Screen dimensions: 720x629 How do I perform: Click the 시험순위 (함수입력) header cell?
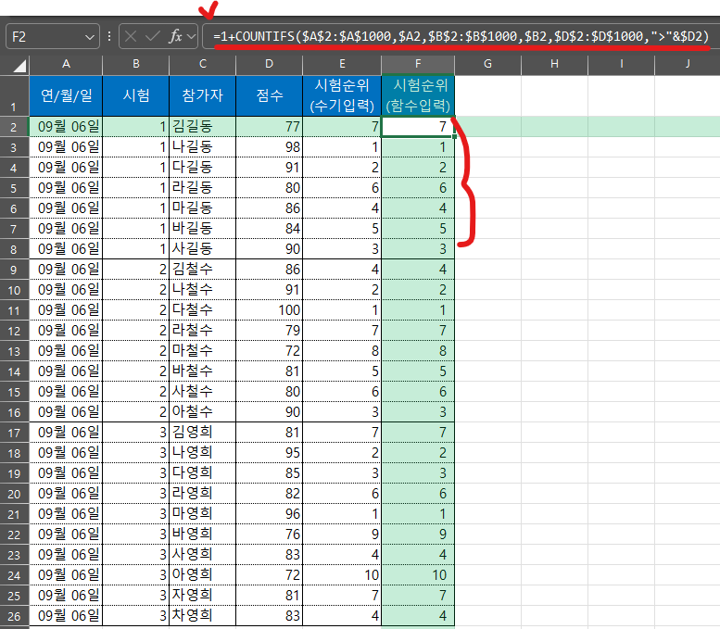tap(418, 95)
